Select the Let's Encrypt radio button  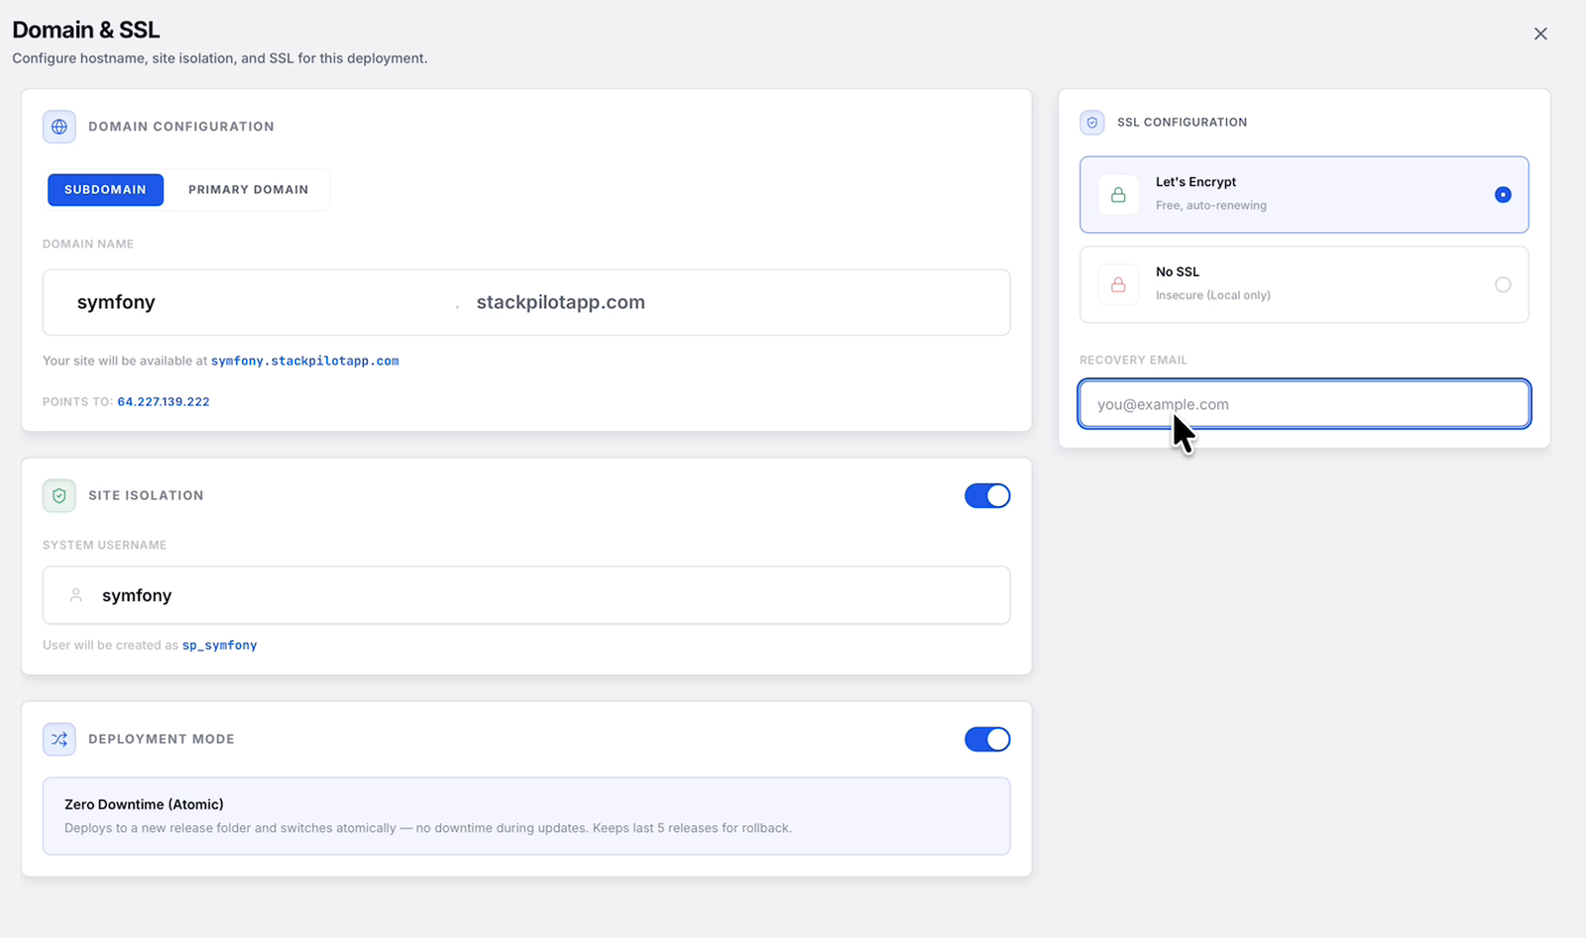pyautogui.click(x=1503, y=195)
